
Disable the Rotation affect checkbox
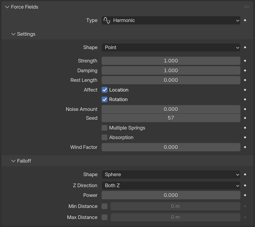tap(105, 99)
